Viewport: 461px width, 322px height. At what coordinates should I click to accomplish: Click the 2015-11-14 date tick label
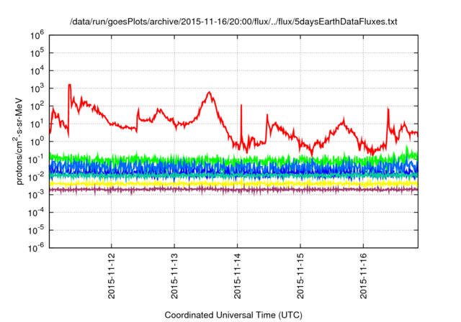click(x=237, y=276)
